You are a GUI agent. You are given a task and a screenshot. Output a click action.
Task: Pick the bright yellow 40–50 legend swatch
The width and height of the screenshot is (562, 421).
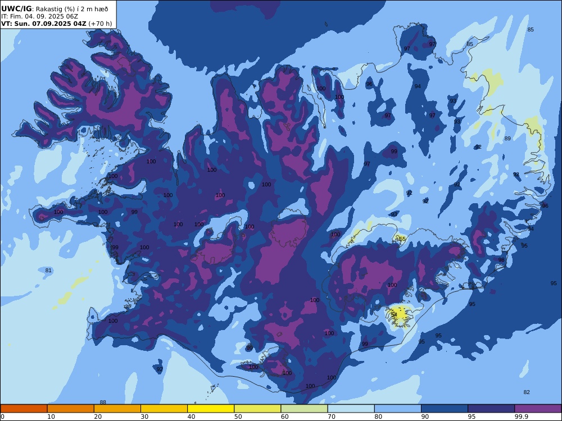pos(211,409)
